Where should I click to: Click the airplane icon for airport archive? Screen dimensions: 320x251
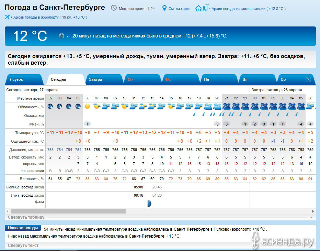coord(7,17)
